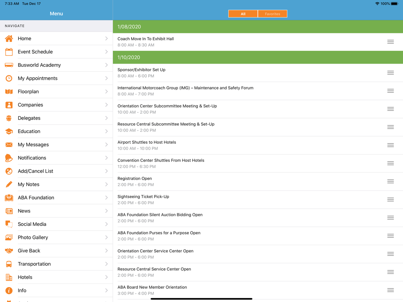Tap reorder handle for Airport Shuttles to Host Hotels

pos(391,145)
